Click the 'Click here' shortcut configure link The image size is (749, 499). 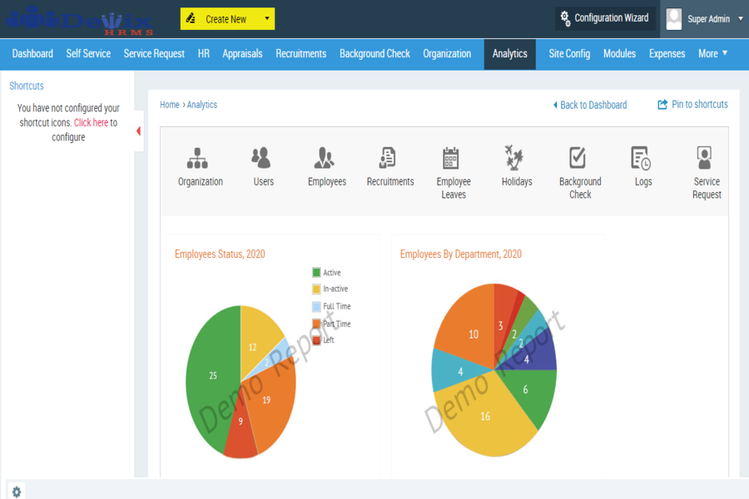pyautogui.click(x=91, y=123)
